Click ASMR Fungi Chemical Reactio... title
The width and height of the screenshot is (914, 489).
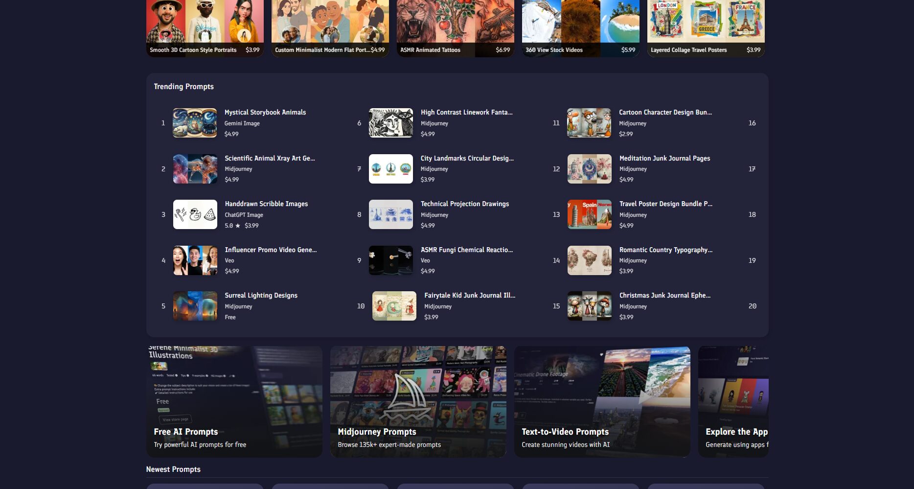[x=467, y=250]
